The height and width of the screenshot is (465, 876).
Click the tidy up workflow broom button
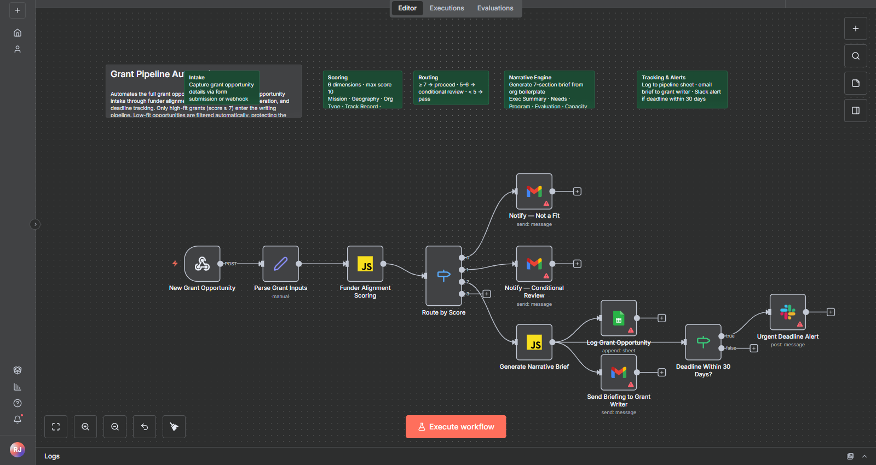(x=174, y=427)
